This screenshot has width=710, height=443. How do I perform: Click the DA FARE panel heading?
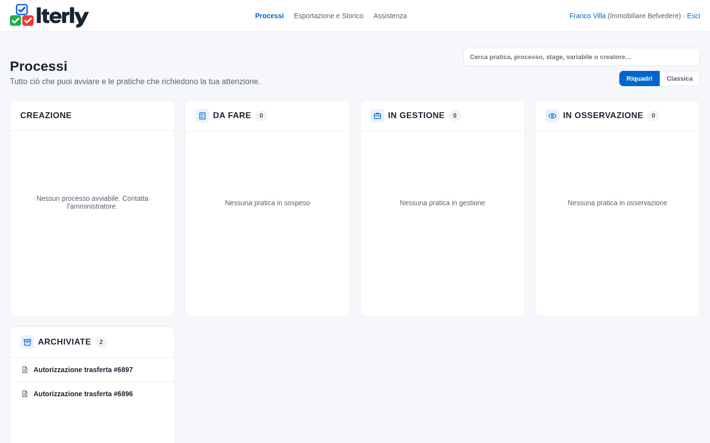pos(232,115)
